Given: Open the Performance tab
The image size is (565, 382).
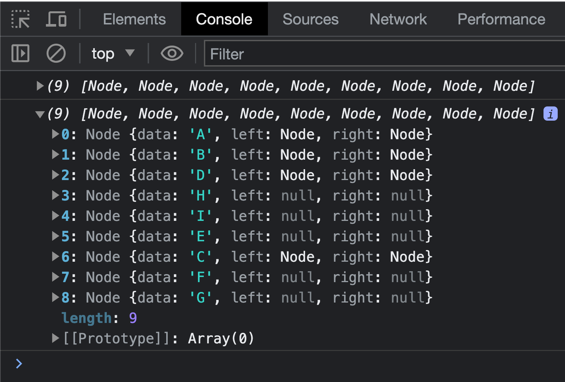Looking at the screenshot, I should [501, 19].
